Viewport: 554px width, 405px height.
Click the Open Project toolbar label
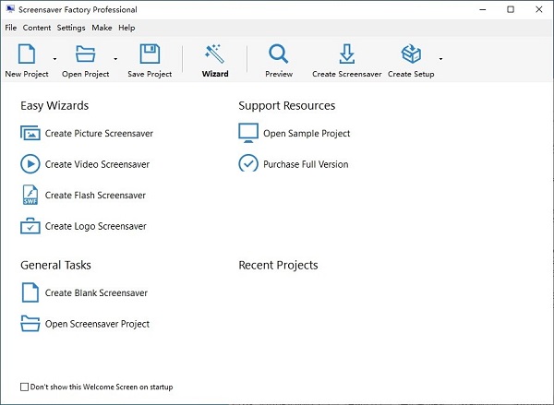tap(86, 74)
